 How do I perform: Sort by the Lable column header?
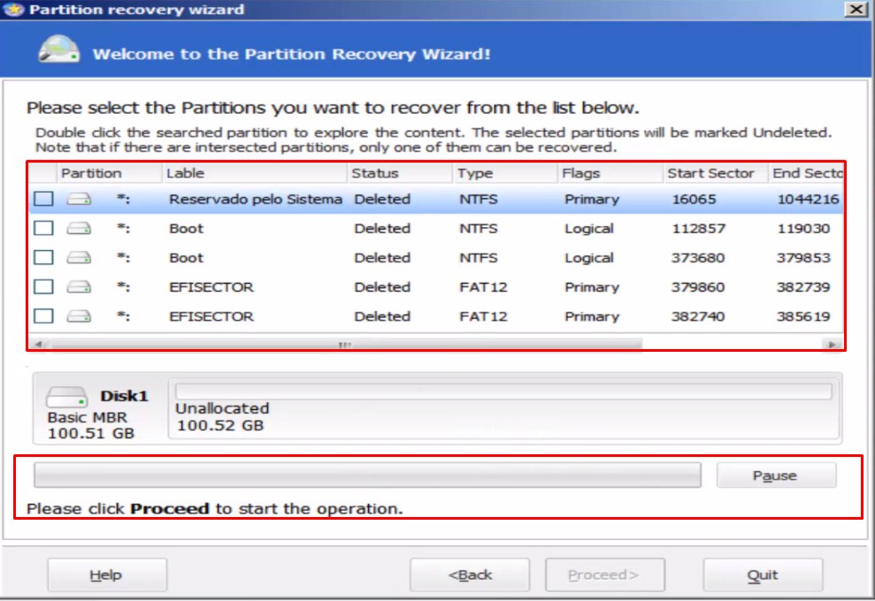pyautogui.click(x=255, y=173)
